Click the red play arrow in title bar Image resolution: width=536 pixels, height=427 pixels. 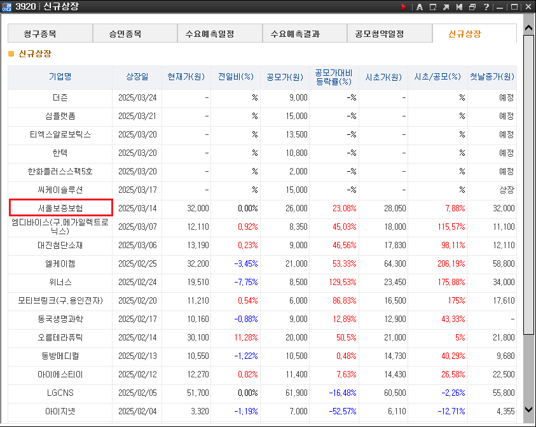pos(403,7)
